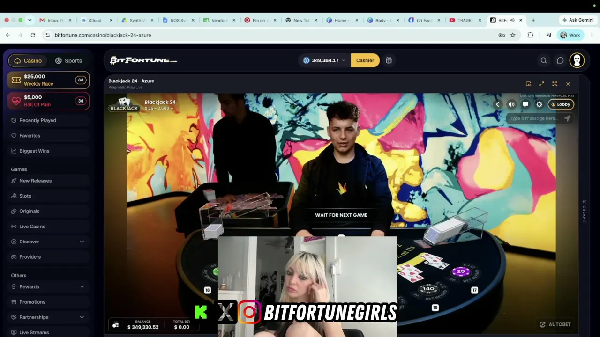Open the $5,000 Hall Of Pain banner
Screen dimensions: 600x337
pos(49,101)
